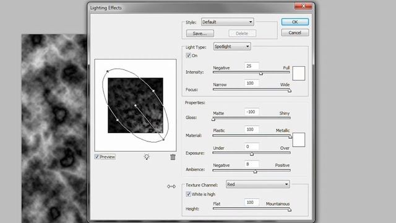Screen dimensions: 396x223
Task: Open the Light Type Spotlight dropdown
Action: 232,46
